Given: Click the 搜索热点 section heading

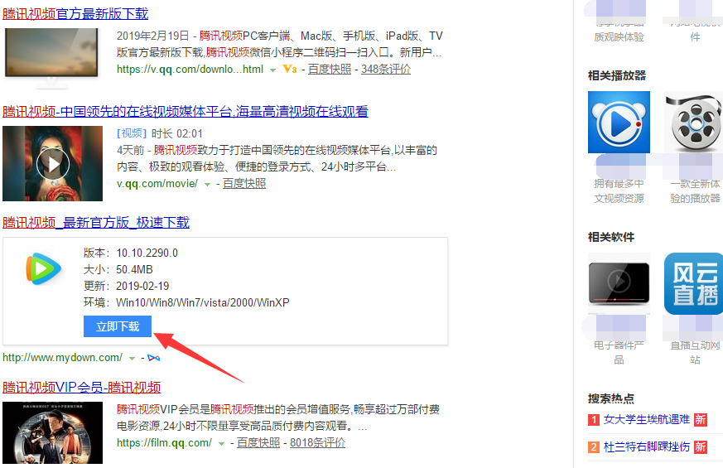Looking at the screenshot, I should (x=611, y=398).
